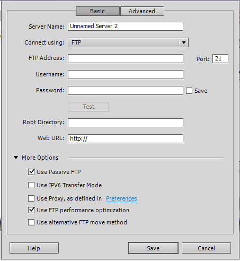Image resolution: width=240 pixels, height=261 pixels.
Task: Collapse the More Options section
Action: click(x=16, y=158)
